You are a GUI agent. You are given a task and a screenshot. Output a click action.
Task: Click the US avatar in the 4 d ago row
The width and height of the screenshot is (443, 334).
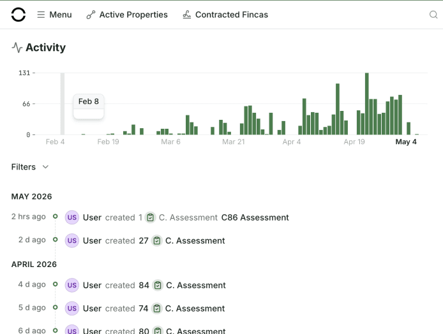coord(72,285)
